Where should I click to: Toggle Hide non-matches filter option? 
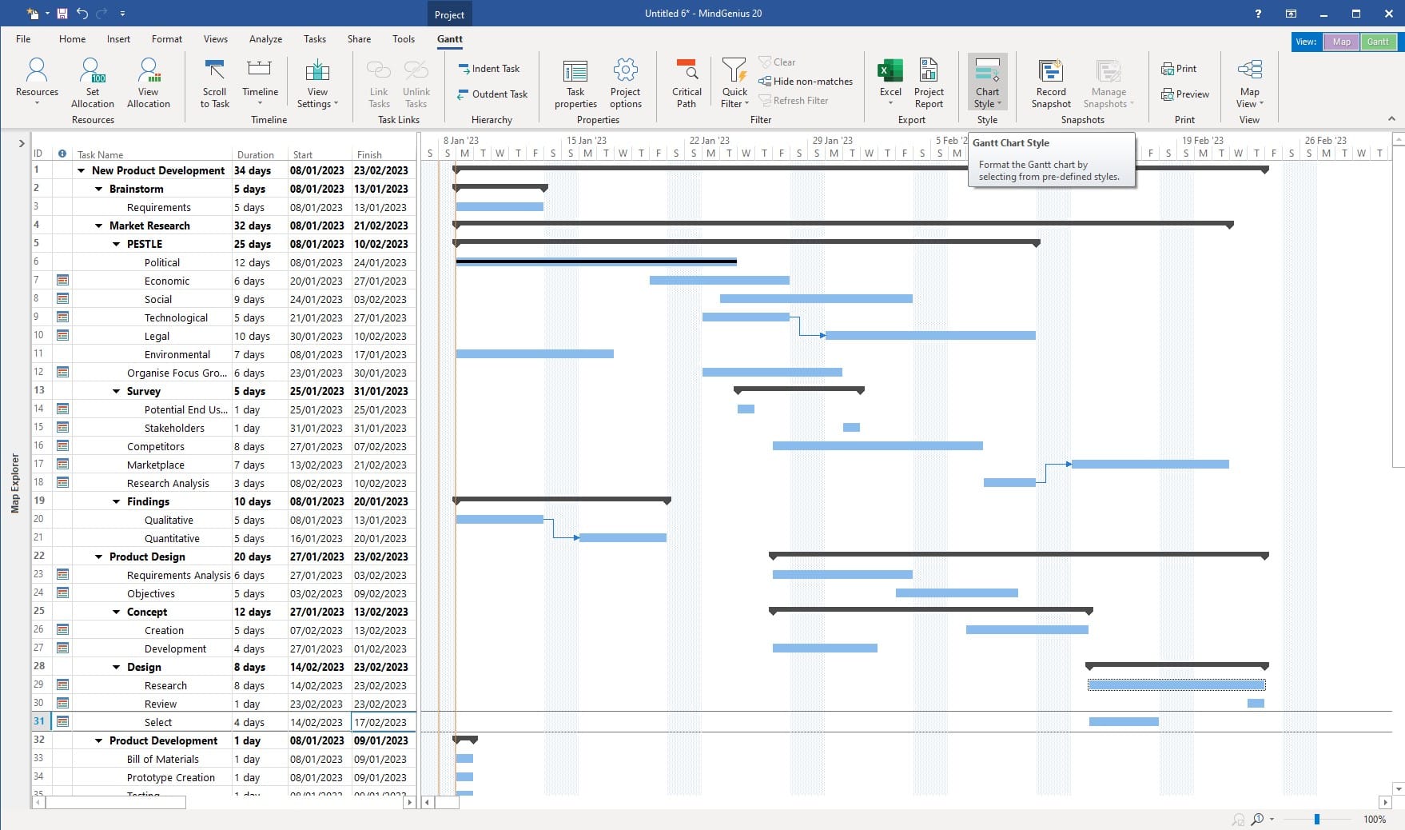tap(806, 82)
